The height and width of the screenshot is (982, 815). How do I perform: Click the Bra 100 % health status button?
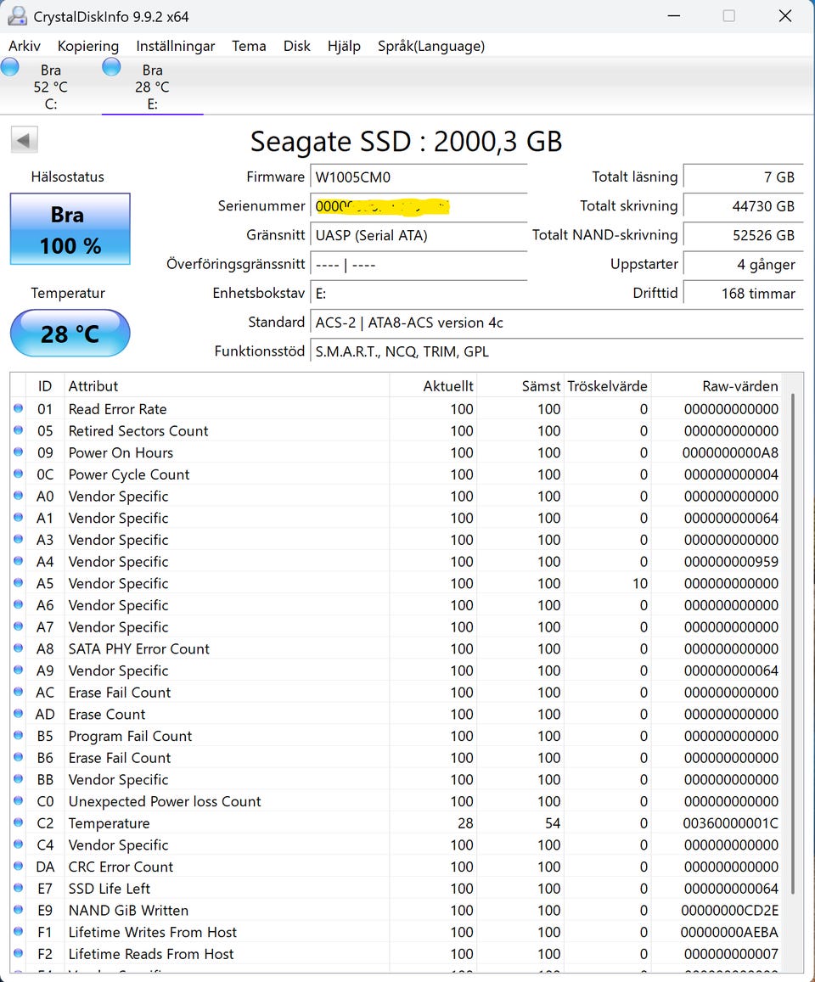pyautogui.click(x=70, y=229)
